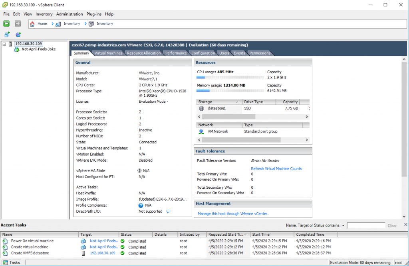Viewport: 409px width, 266px height.
Task: Click the Not-April-Fools-Joke VM icon
Action: pyautogui.click(x=17, y=49)
